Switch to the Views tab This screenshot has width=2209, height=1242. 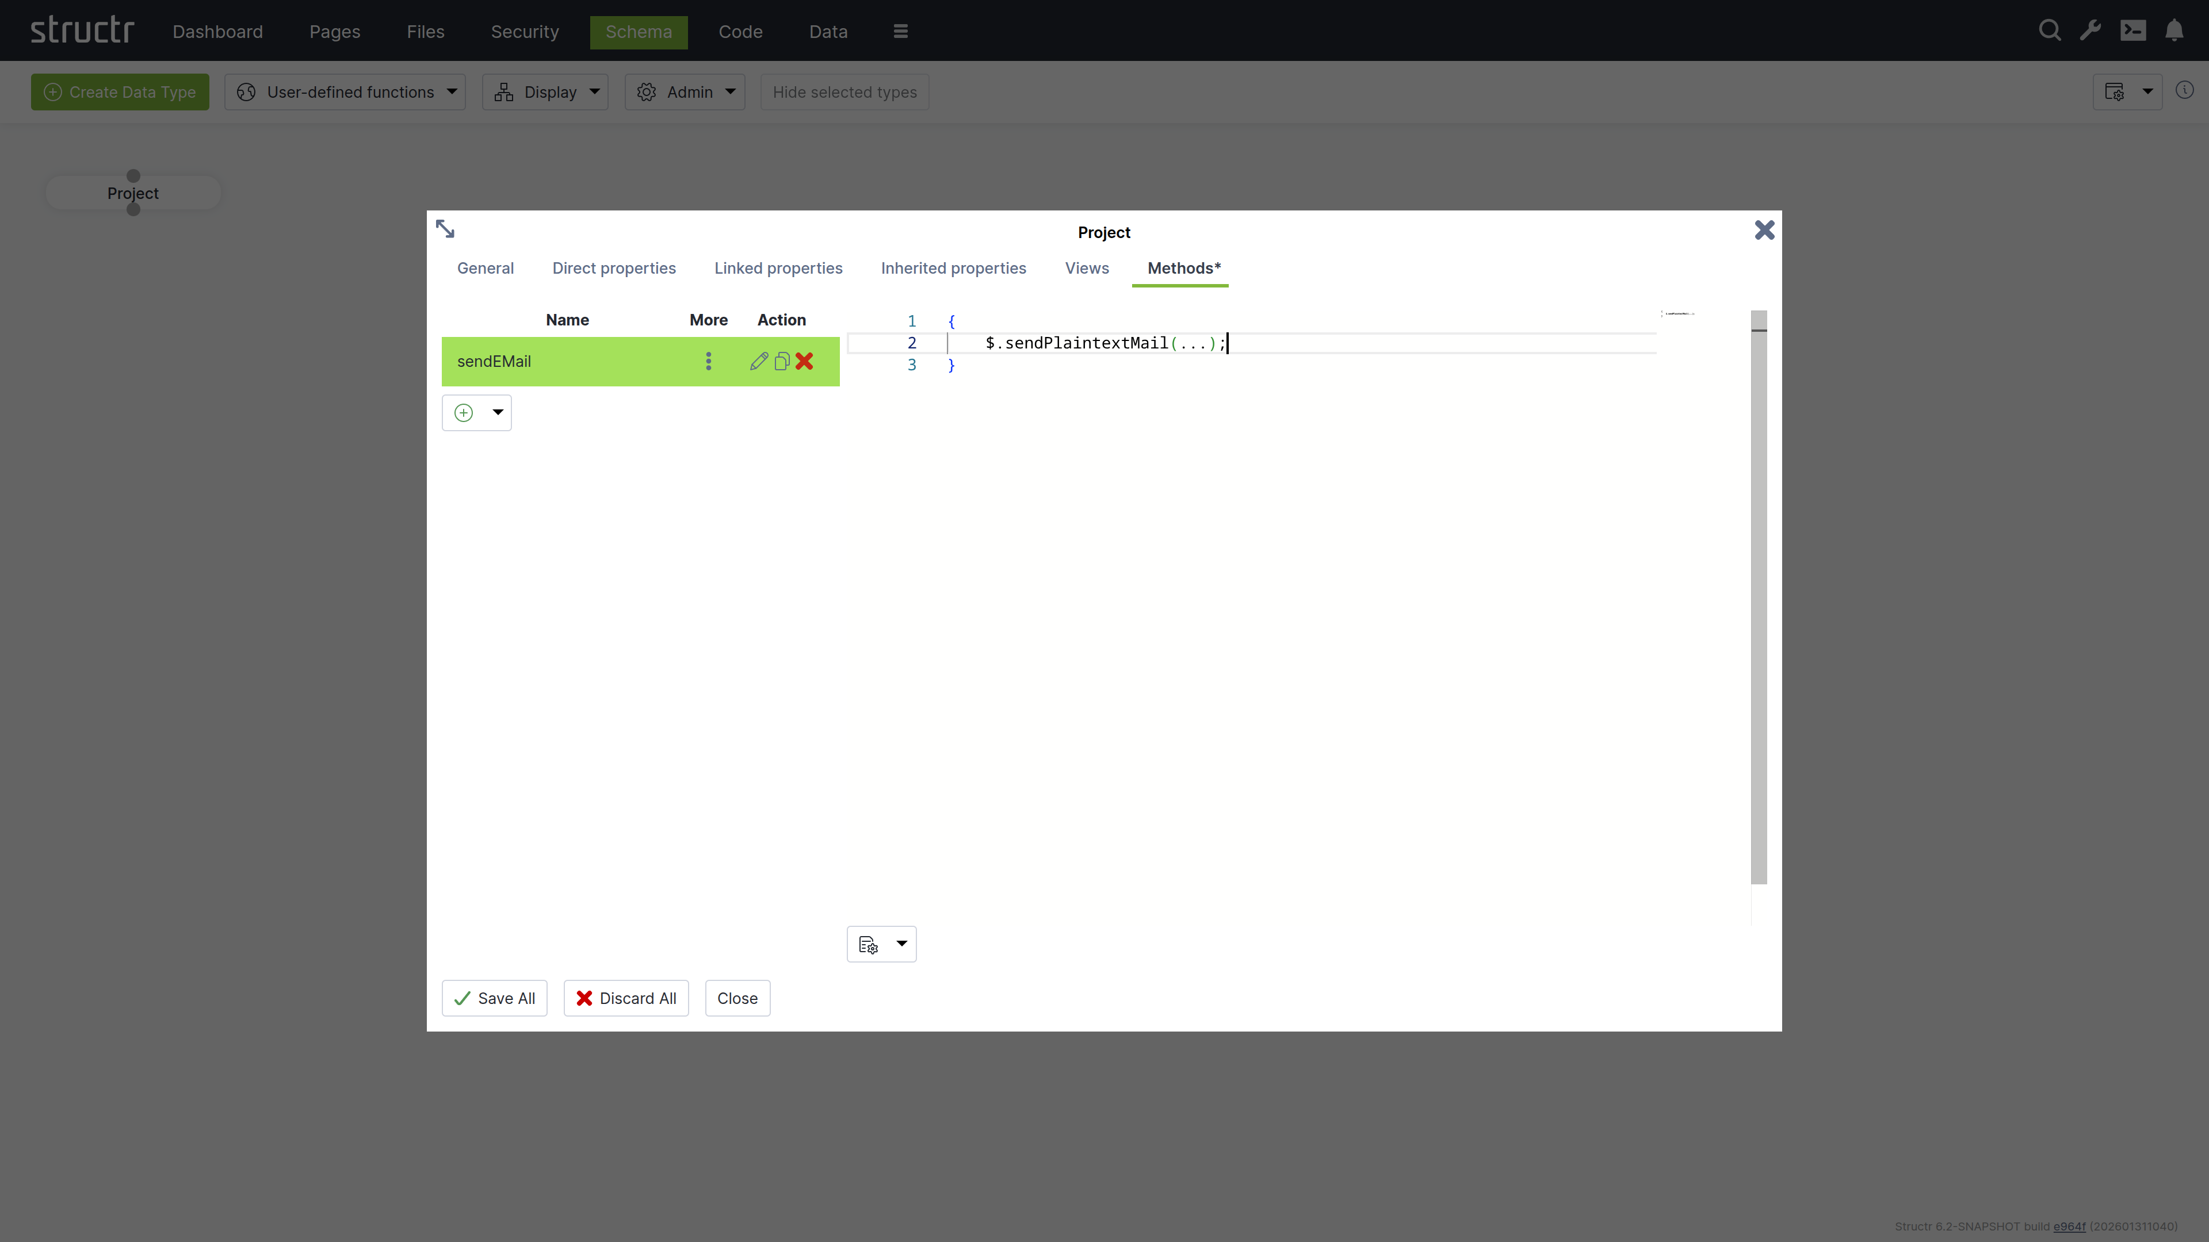[1087, 269]
